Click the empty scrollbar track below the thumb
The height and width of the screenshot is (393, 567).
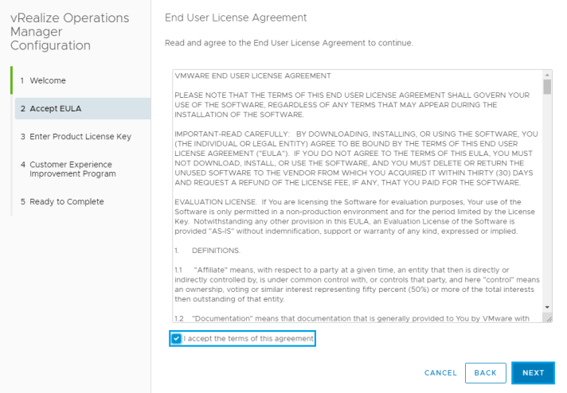coord(547,199)
